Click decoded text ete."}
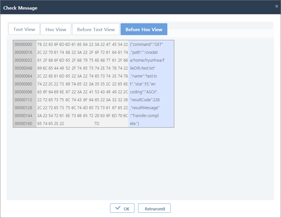Image resolution: width=281 pixels, height=218 pixels. click(135, 123)
